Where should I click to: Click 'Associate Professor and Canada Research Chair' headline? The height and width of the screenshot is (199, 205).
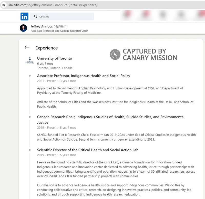59,31
